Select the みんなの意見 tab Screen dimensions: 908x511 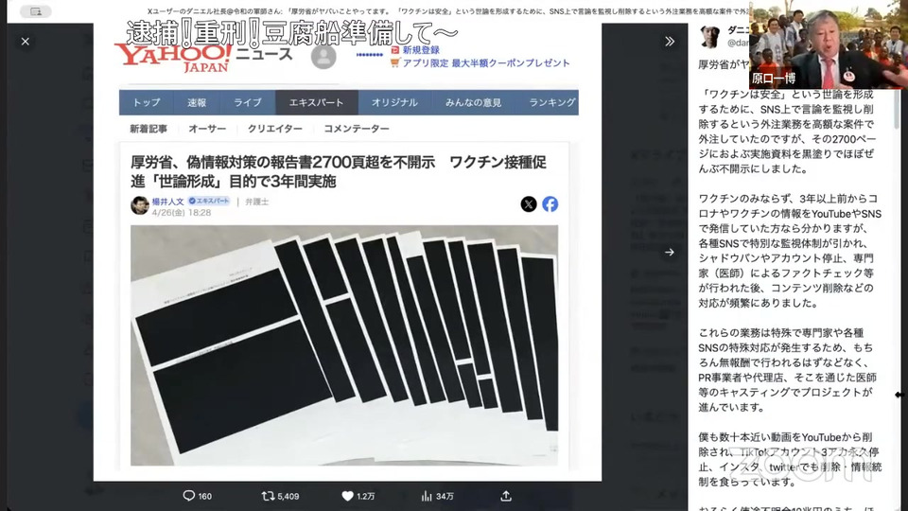473,102
